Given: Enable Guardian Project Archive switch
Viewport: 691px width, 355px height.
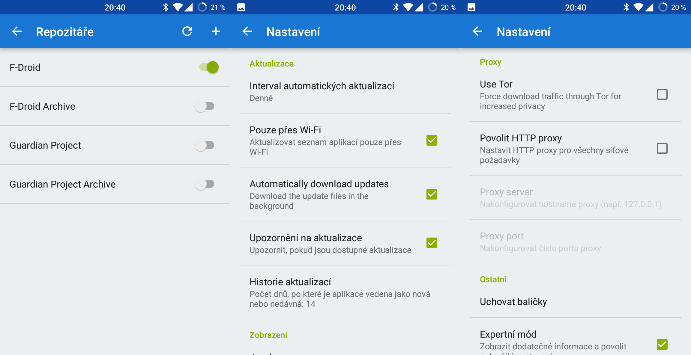Looking at the screenshot, I should coord(205,184).
